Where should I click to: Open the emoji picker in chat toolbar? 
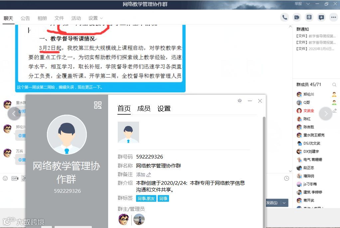[x=5, y=178]
